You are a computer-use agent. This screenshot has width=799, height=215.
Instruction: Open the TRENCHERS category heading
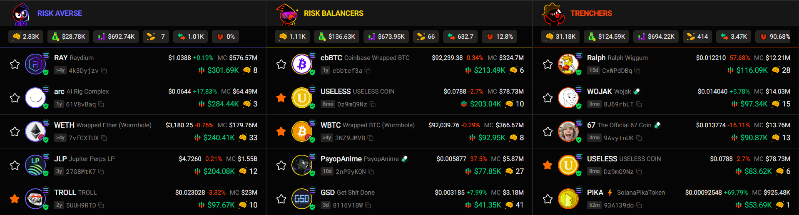point(591,13)
